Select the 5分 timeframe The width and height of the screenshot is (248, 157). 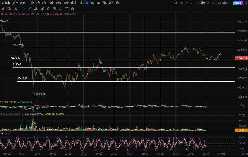[x=44, y=3]
